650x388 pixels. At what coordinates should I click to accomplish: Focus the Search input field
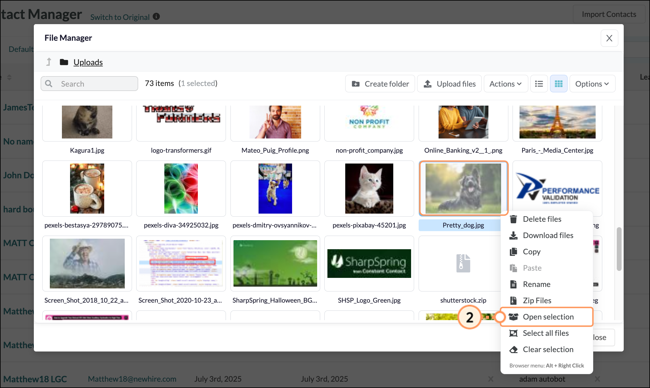pyautogui.click(x=89, y=84)
